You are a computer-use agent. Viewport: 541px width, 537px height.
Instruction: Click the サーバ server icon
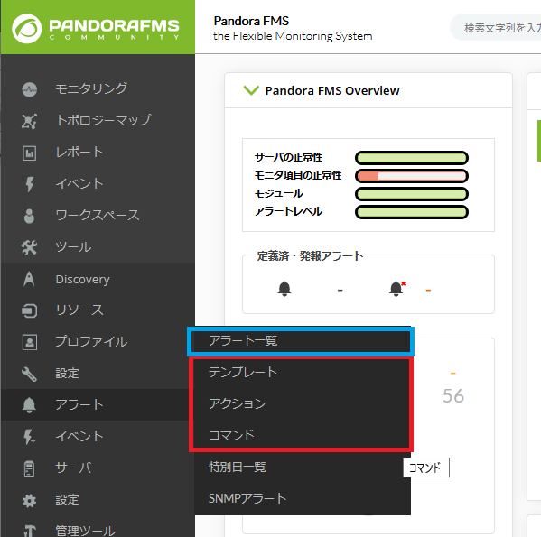coord(29,468)
